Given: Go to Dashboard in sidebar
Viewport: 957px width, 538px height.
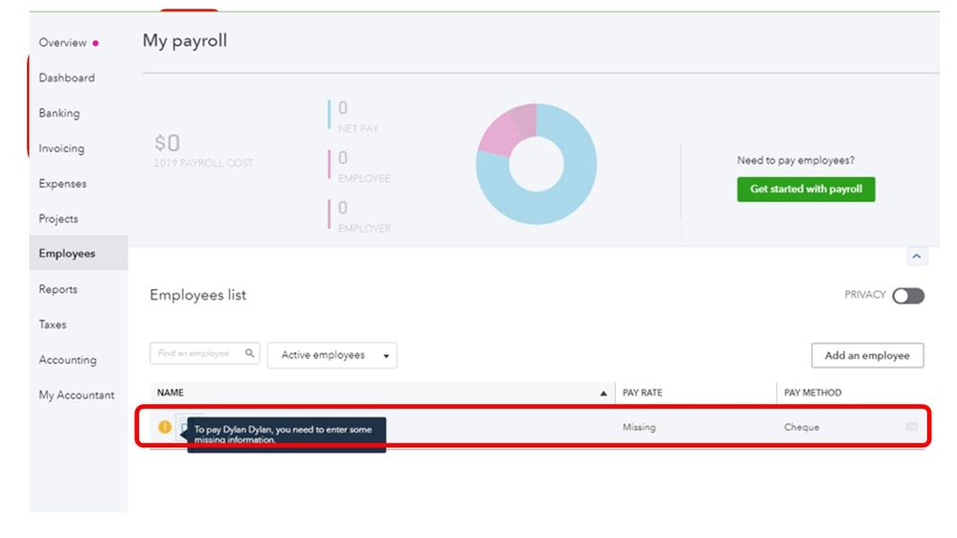Looking at the screenshot, I should [66, 78].
